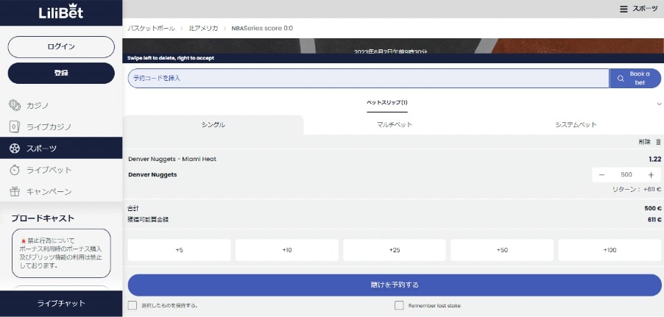Open カジノ in the sidebar
Screen dimensions: 664x317
pyautogui.click(x=61, y=105)
